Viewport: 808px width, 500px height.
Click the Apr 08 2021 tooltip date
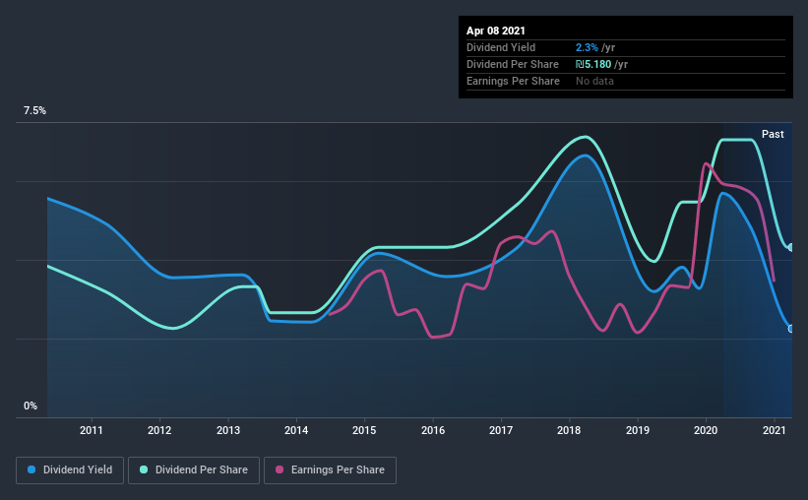click(x=496, y=31)
